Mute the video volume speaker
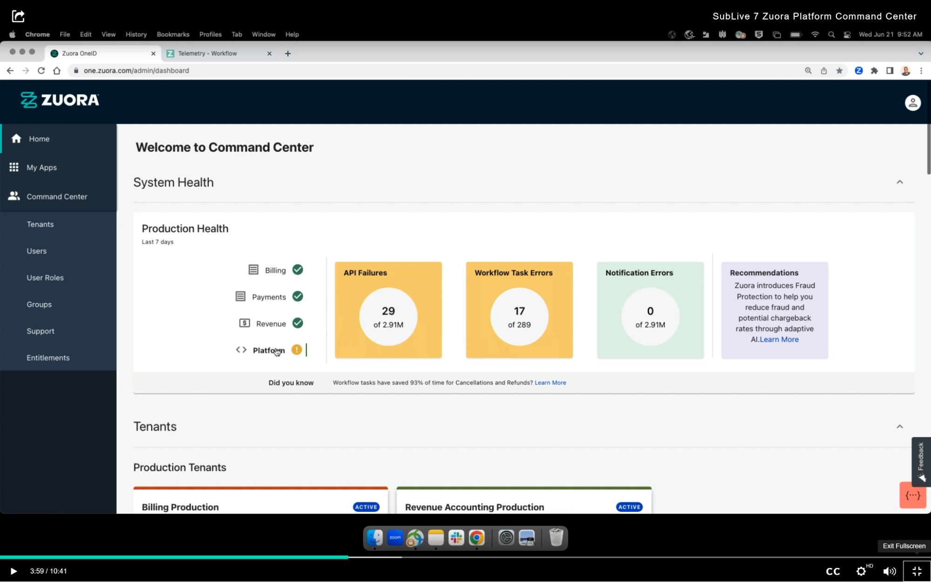Viewport: 931px width, 582px height. coord(889,571)
